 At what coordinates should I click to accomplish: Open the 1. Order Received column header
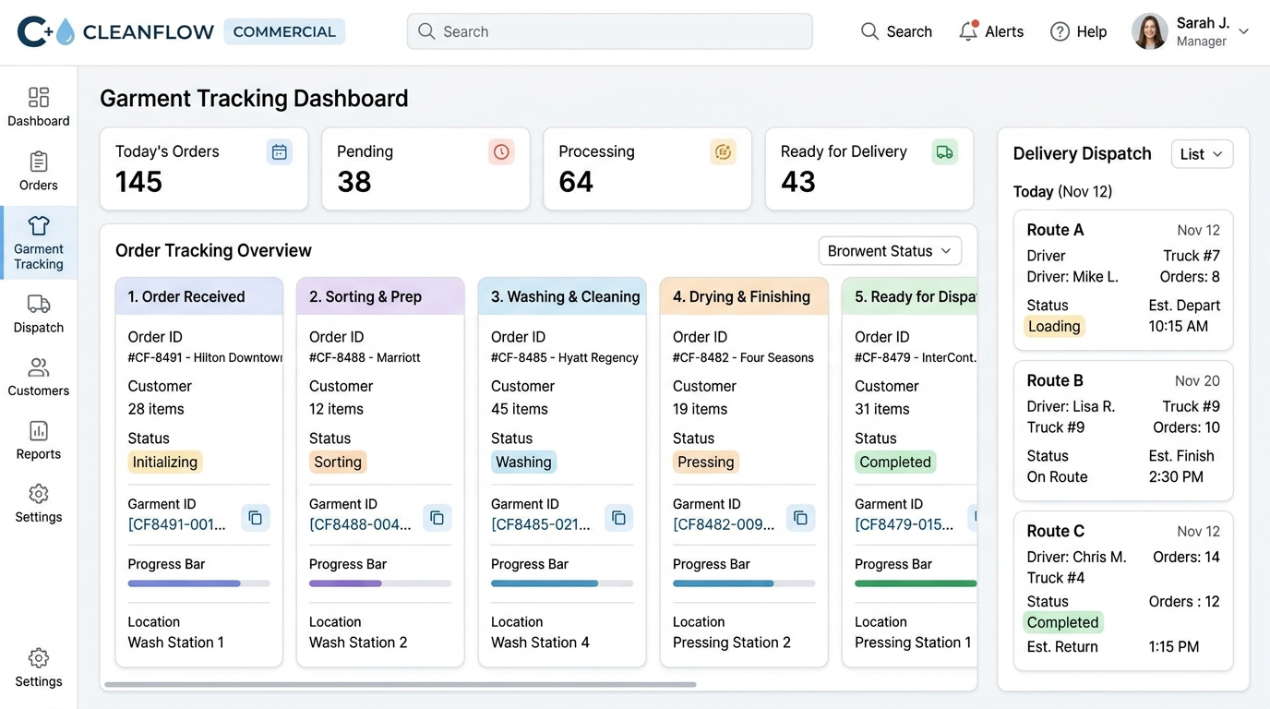click(x=199, y=296)
